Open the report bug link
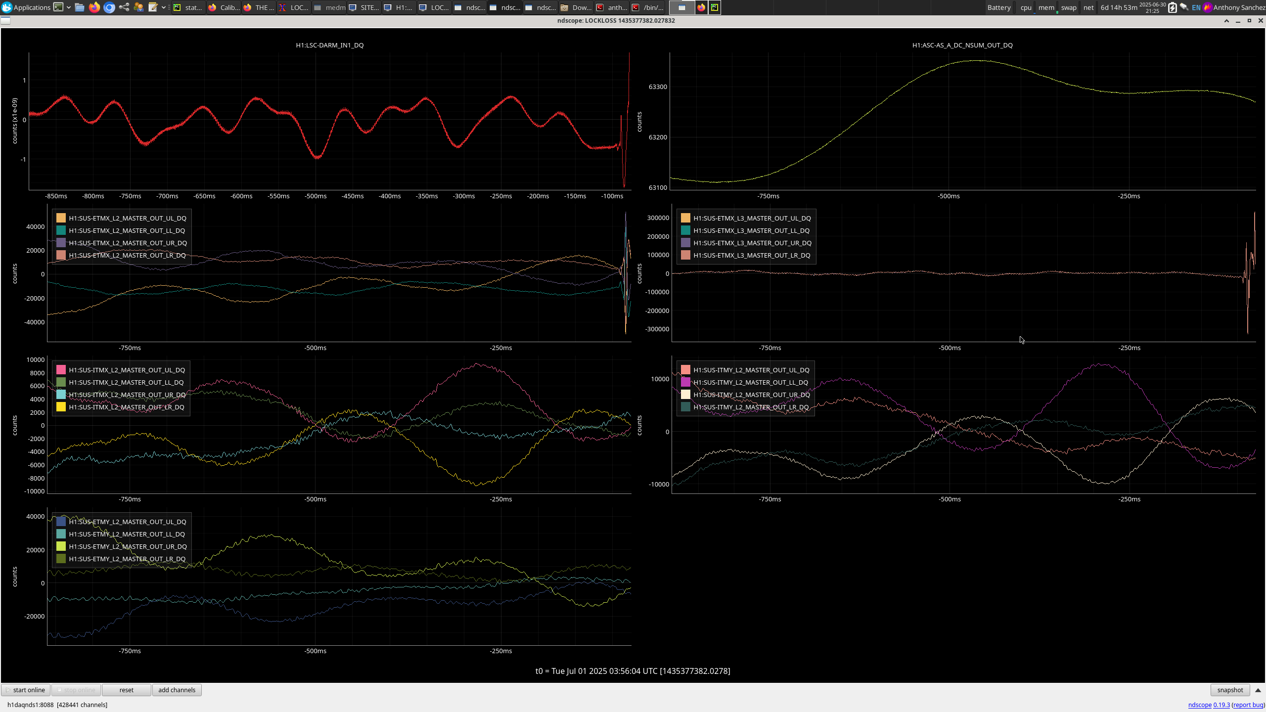This screenshot has width=1266, height=712. click(1248, 705)
